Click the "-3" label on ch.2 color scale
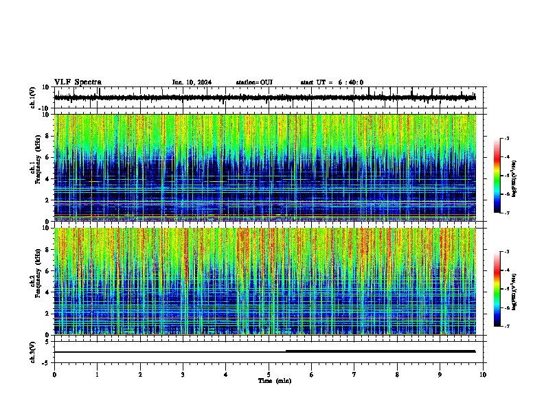544x420 pixels. (507, 252)
